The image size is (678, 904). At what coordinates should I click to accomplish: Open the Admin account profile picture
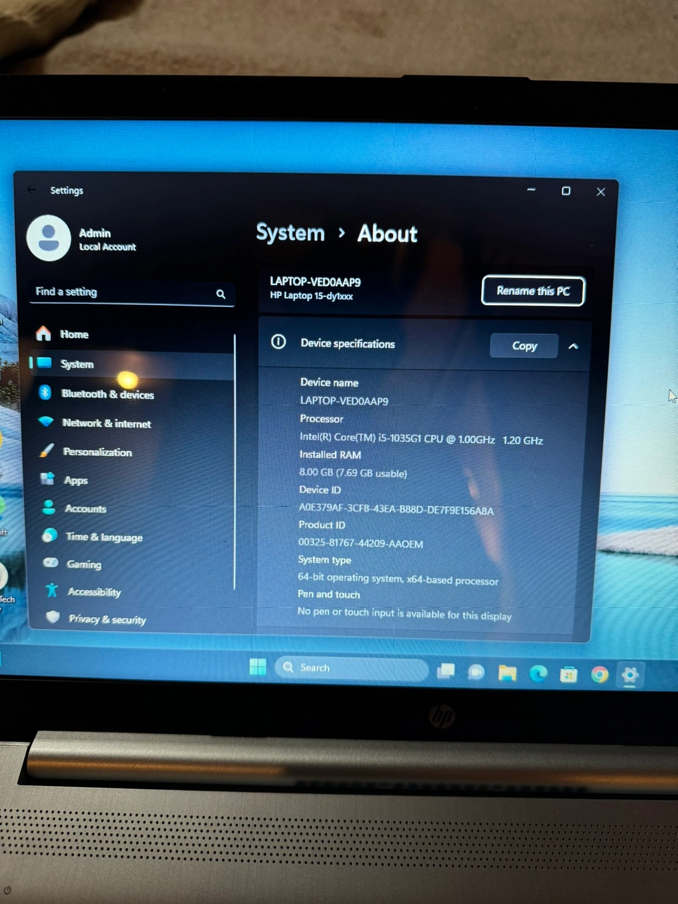click(48, 239)
